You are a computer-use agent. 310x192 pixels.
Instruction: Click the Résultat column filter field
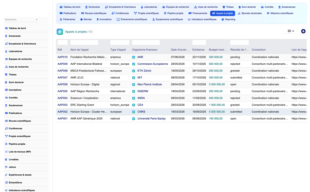pyautogui.click(x=239, y=43)
